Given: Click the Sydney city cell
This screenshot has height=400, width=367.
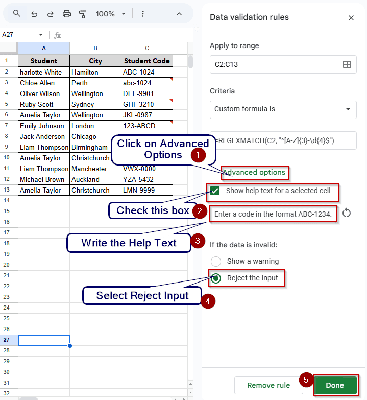Looking at the screenshot, I should click(x=95, y=104).
